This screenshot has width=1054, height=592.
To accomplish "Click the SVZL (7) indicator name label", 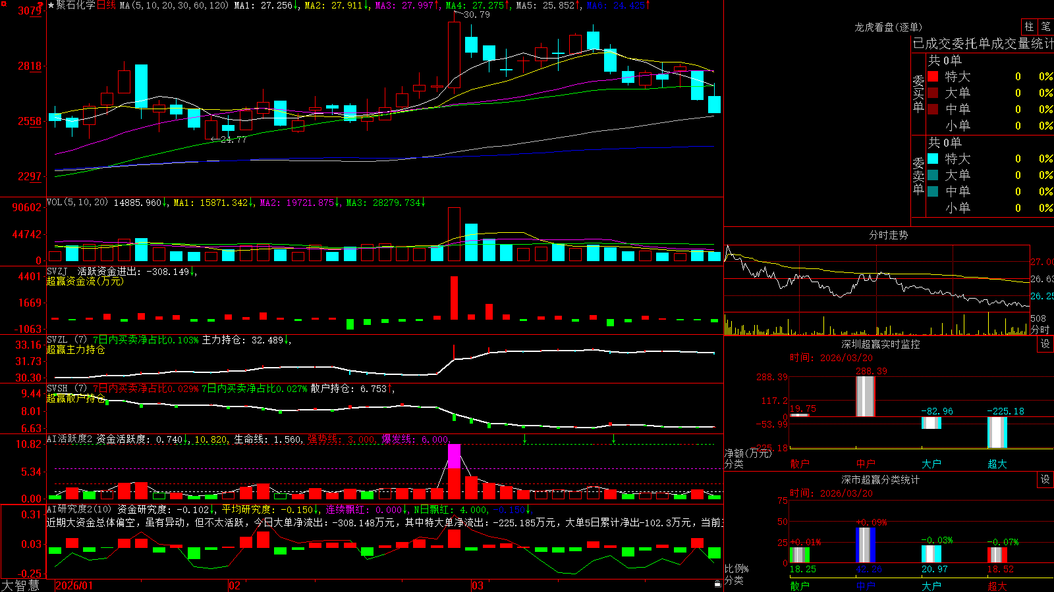I will tap(67, 340).
